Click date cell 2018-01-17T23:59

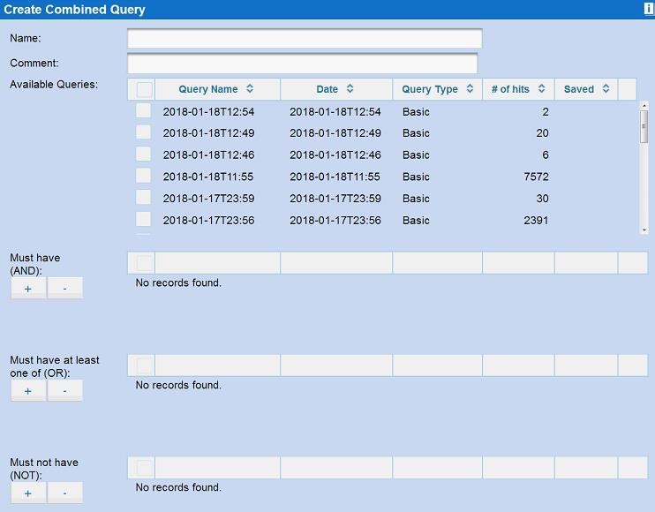tap(335, 199)
